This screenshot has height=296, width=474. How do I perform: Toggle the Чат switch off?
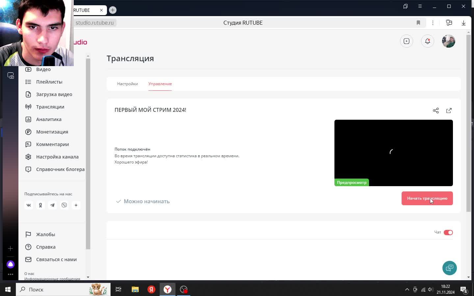tap(448, 233)
